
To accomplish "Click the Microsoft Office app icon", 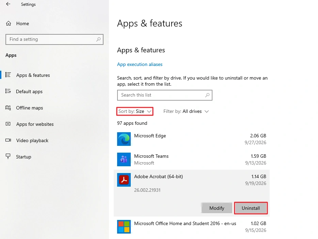I will point(124,227).
